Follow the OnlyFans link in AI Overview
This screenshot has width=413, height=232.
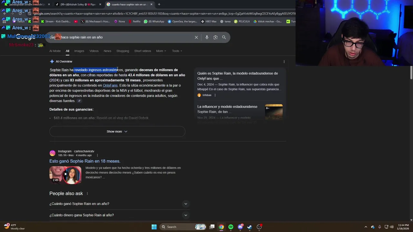pyautogui.click(x=110, y=85)
